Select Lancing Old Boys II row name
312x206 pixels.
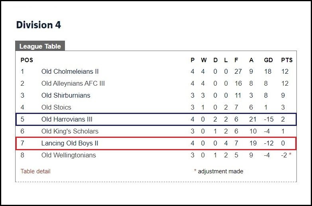[70, 143]
